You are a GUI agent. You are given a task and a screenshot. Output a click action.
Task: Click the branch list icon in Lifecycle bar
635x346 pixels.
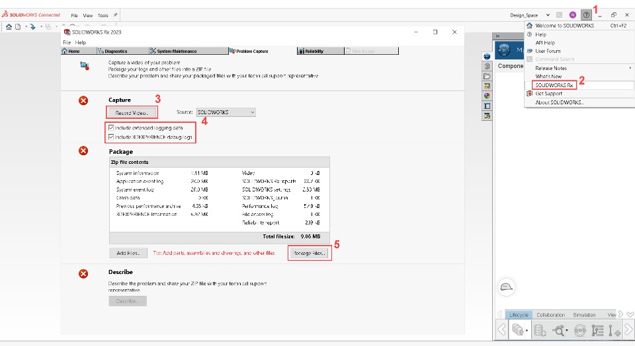597,330
